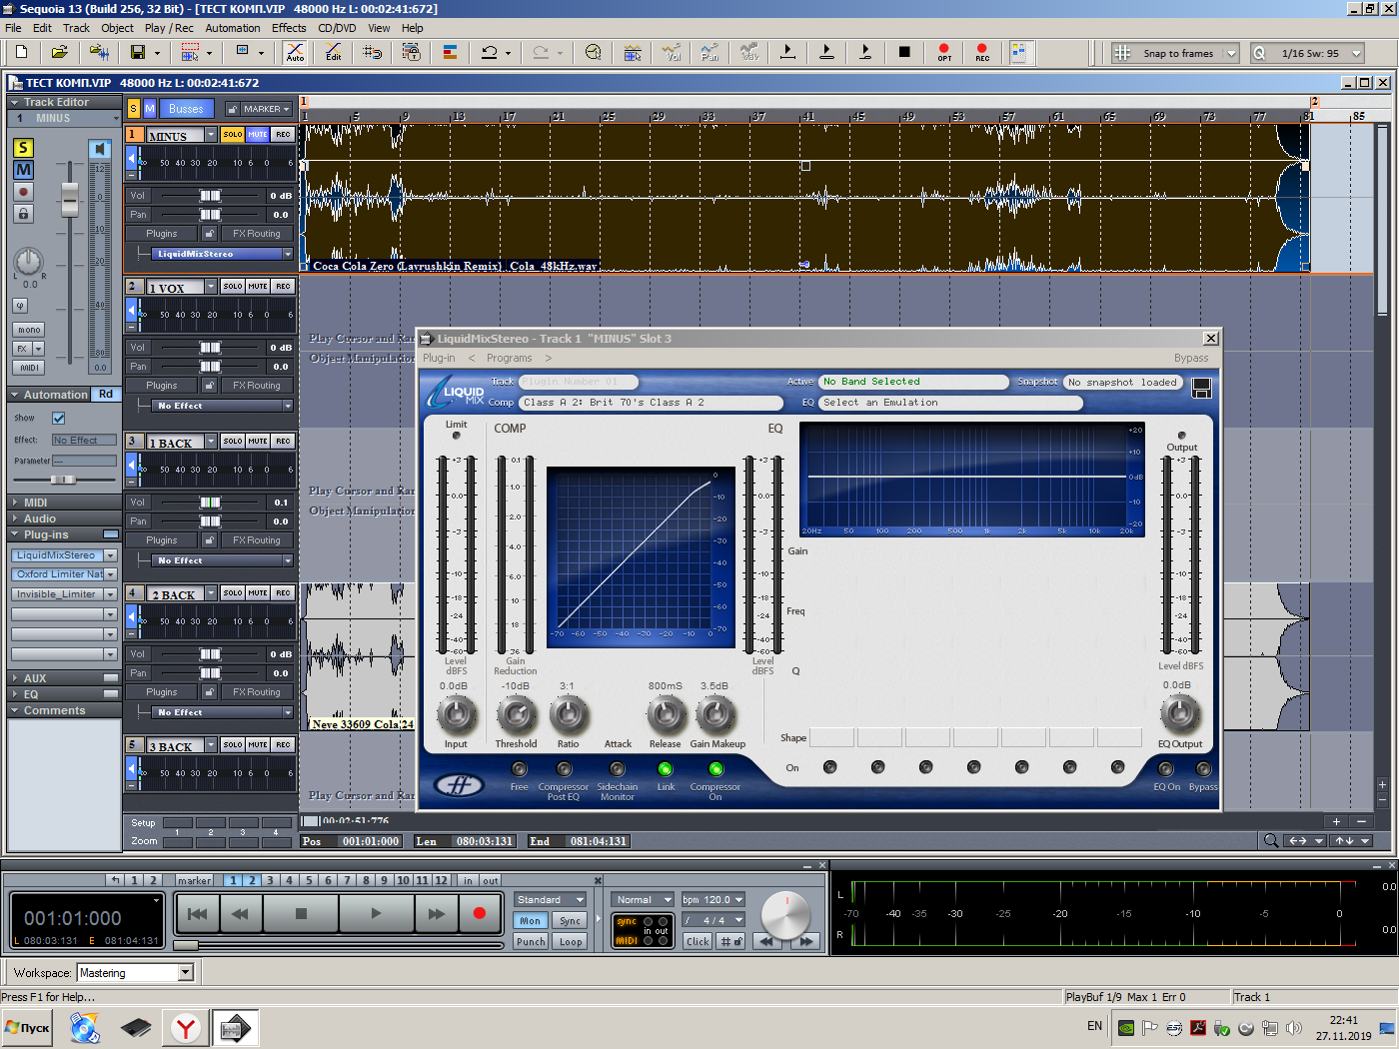Click the load audio file icon
Viewport: 1399px width, 1049px height.
[x=99, y=52]
